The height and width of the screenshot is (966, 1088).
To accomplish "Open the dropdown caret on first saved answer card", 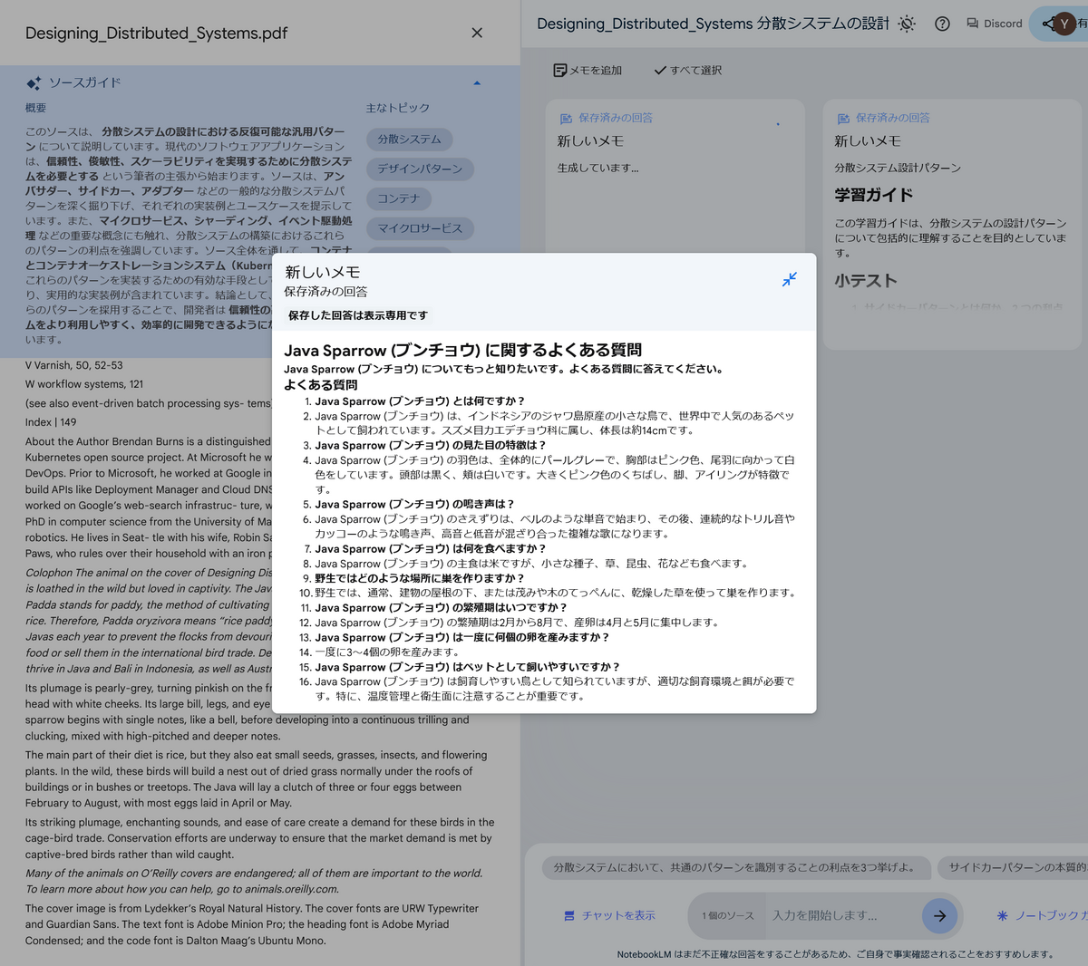I will (777, 123).
